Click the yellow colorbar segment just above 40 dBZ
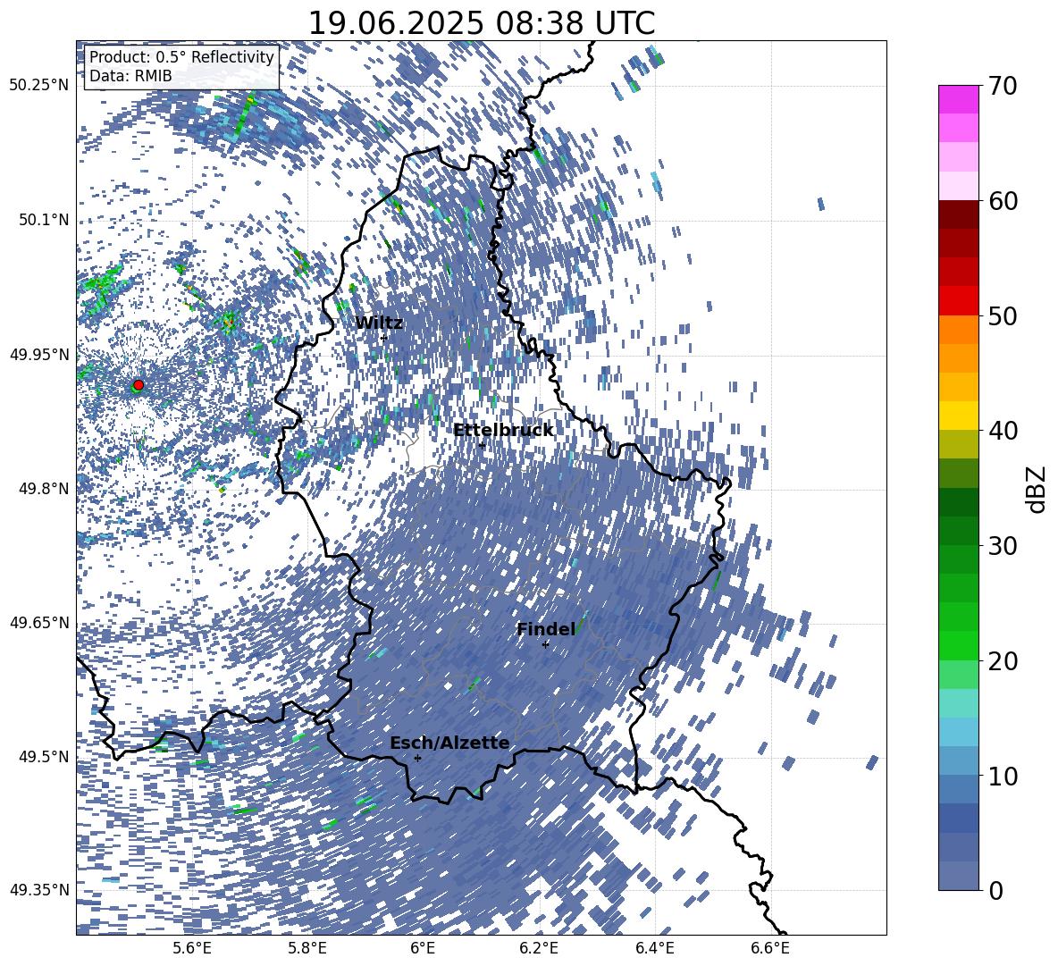This screenshot has height=966, width=1058. click(x=958, y=416)
